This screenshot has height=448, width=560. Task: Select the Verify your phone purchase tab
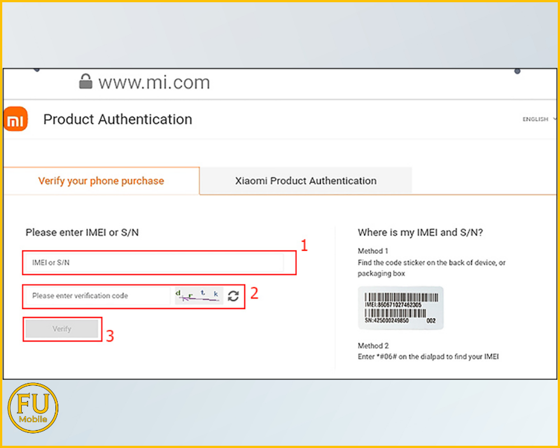(101, 180)
